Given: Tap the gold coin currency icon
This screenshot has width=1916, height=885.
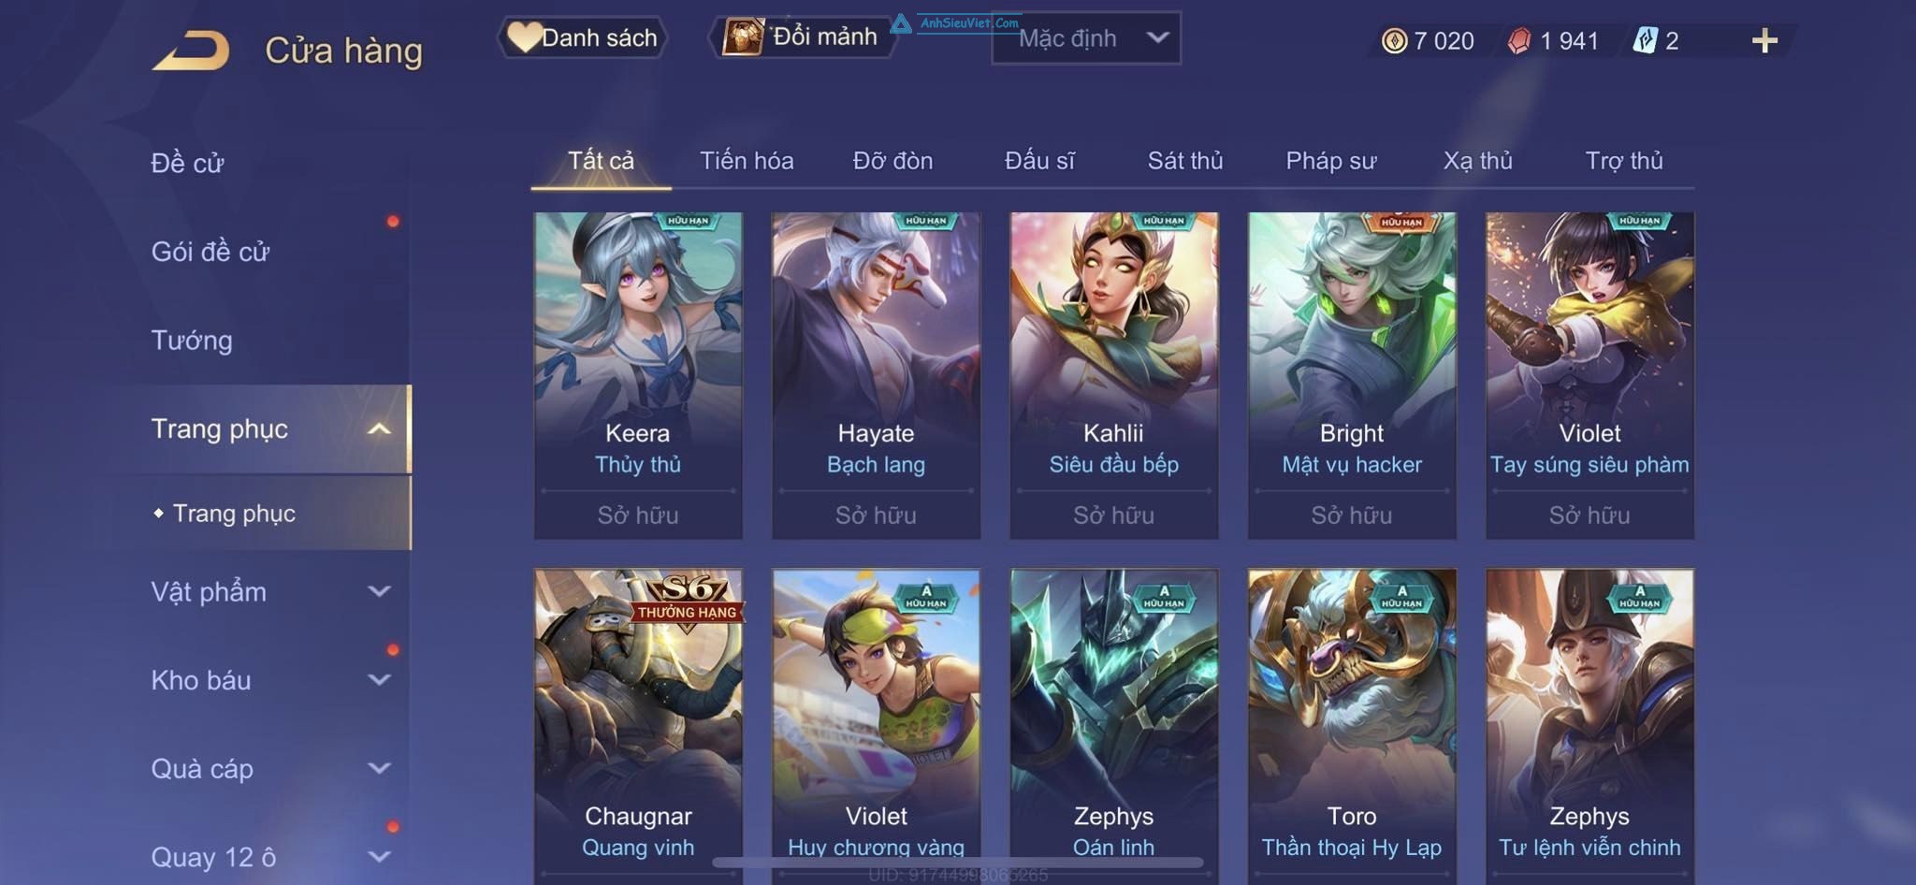Looking at the screenshot, I should [x=1394, y=40].
